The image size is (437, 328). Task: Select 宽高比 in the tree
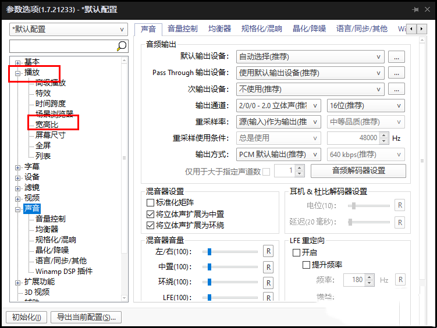(x=47, y=124)
